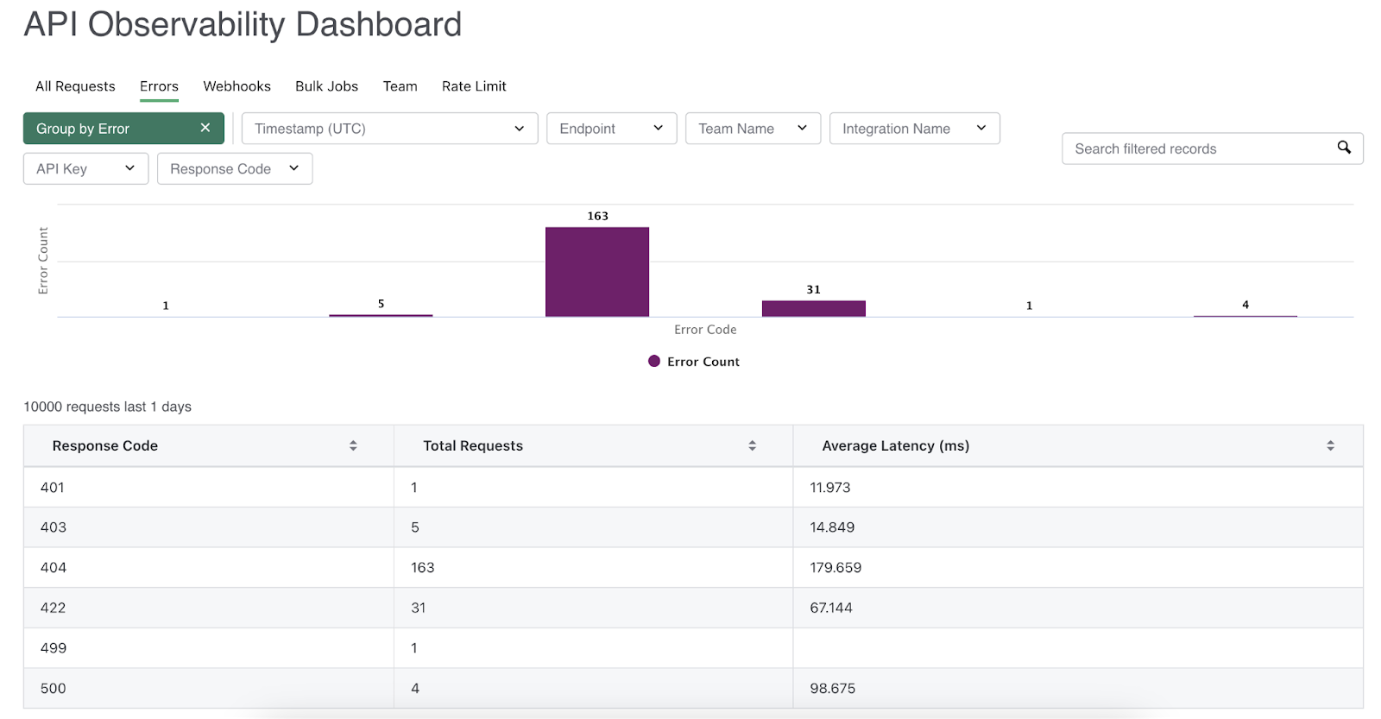Open the Webhooks tab
This screenshot has height=719, width=1381.
tap(236, 86)
